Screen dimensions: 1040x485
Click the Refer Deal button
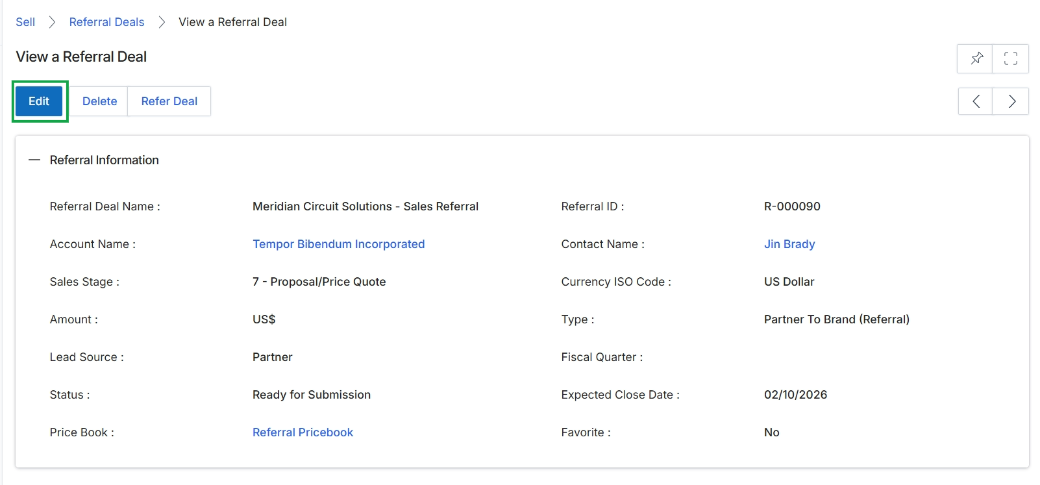click(169, 101)
